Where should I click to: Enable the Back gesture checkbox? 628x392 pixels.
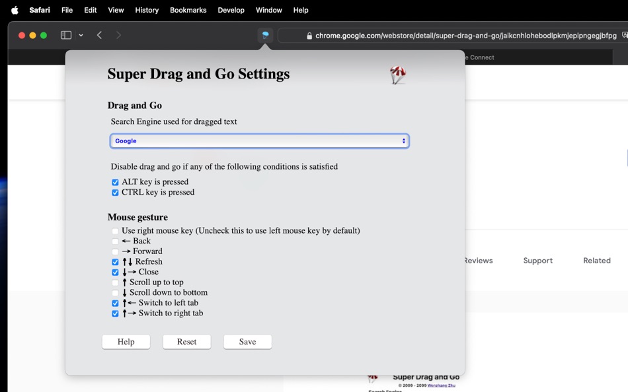[x=115, y=241]
